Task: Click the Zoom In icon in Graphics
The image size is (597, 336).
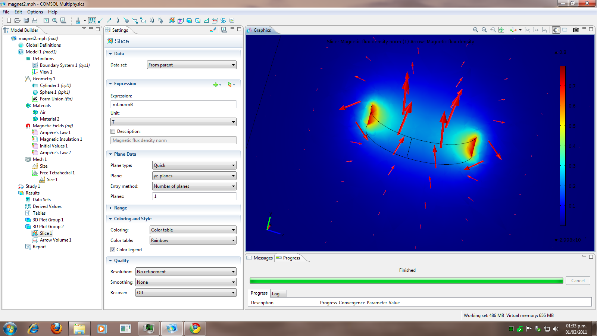Action: click(475, 30)
